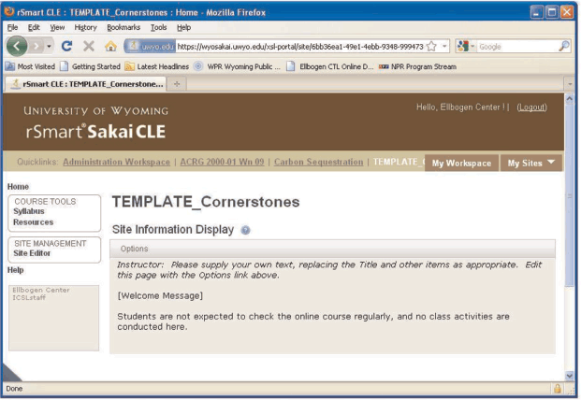Open the Site Editor link
Screen dimensions: 581x400
(32, 253)
